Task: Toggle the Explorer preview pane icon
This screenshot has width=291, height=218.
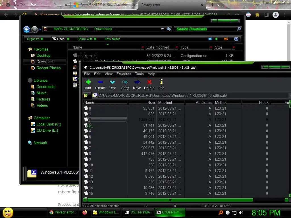Action: (x=226, y=39)
